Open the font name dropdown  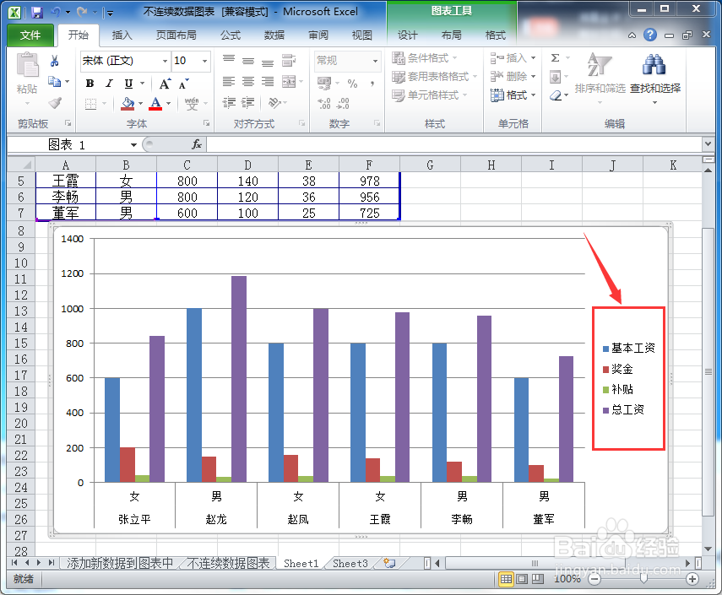[x=165, y=61]
